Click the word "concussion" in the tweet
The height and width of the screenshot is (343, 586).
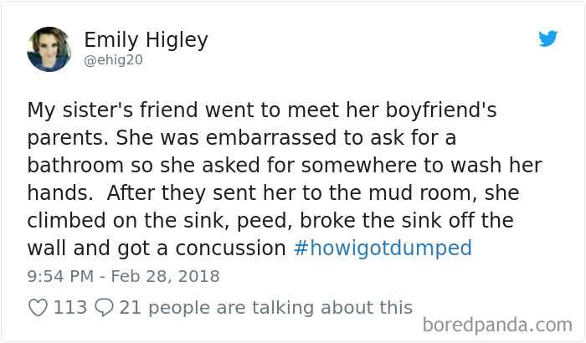coord(230,248)
